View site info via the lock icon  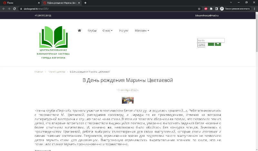click(21, 9)
